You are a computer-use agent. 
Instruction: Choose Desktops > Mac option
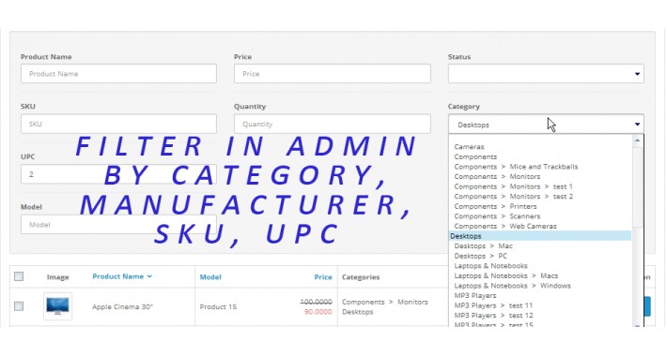483,246
